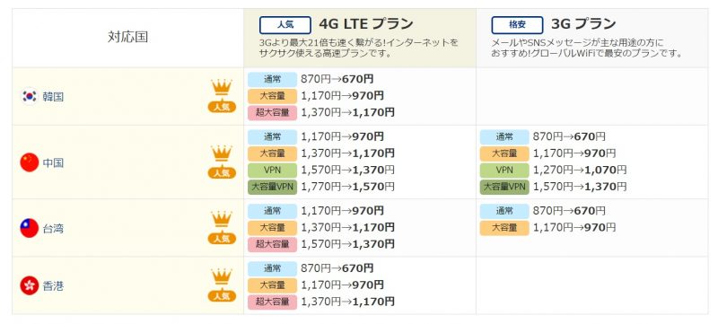Choose 香港 4G 通常 plan label
718x324 pixels.
[273, 268]
